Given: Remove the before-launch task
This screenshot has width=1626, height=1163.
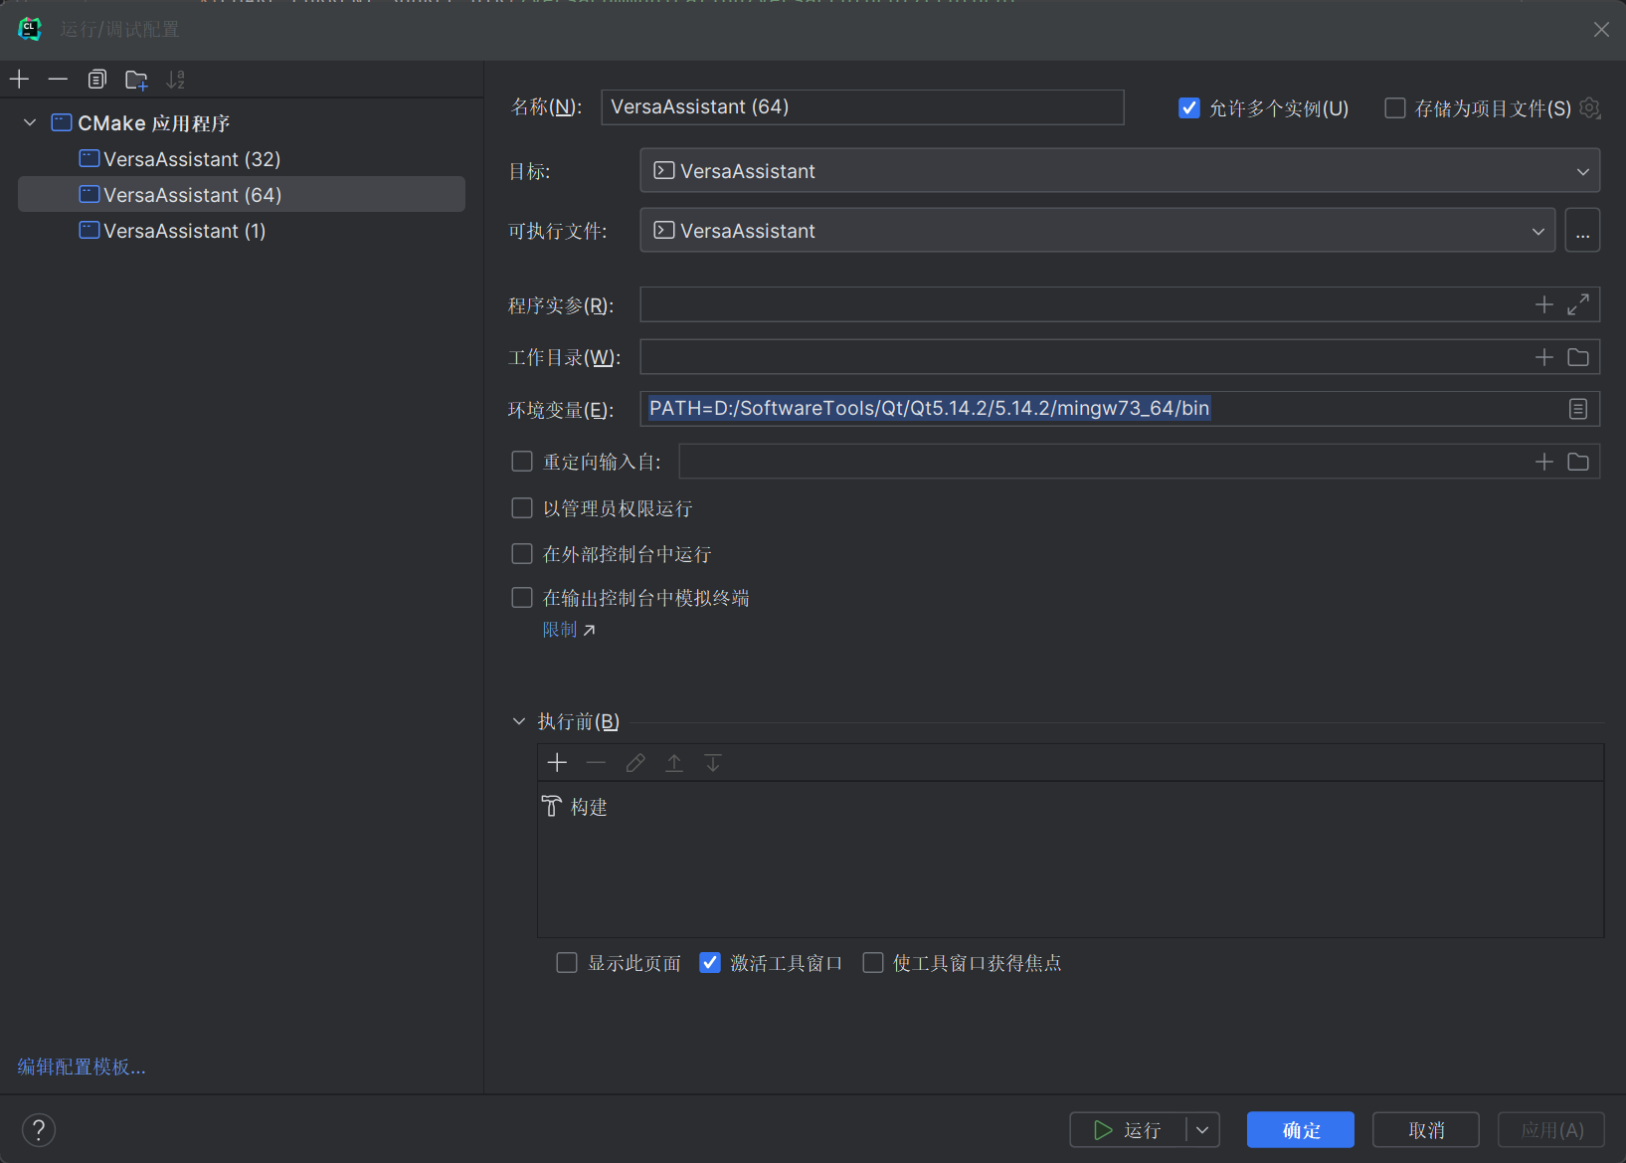Looking at the screenshot, I should point(596,763).
